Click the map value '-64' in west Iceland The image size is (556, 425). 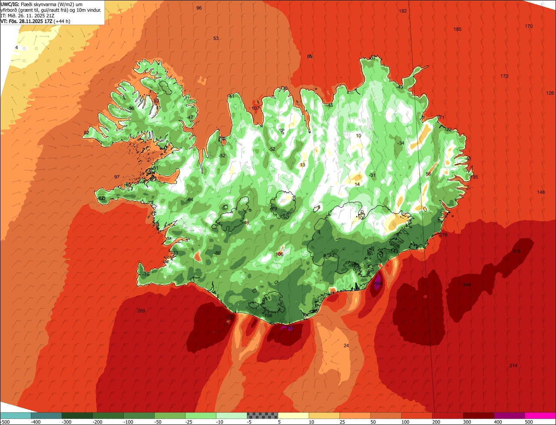pyautogui.click(x=190, y=199)
